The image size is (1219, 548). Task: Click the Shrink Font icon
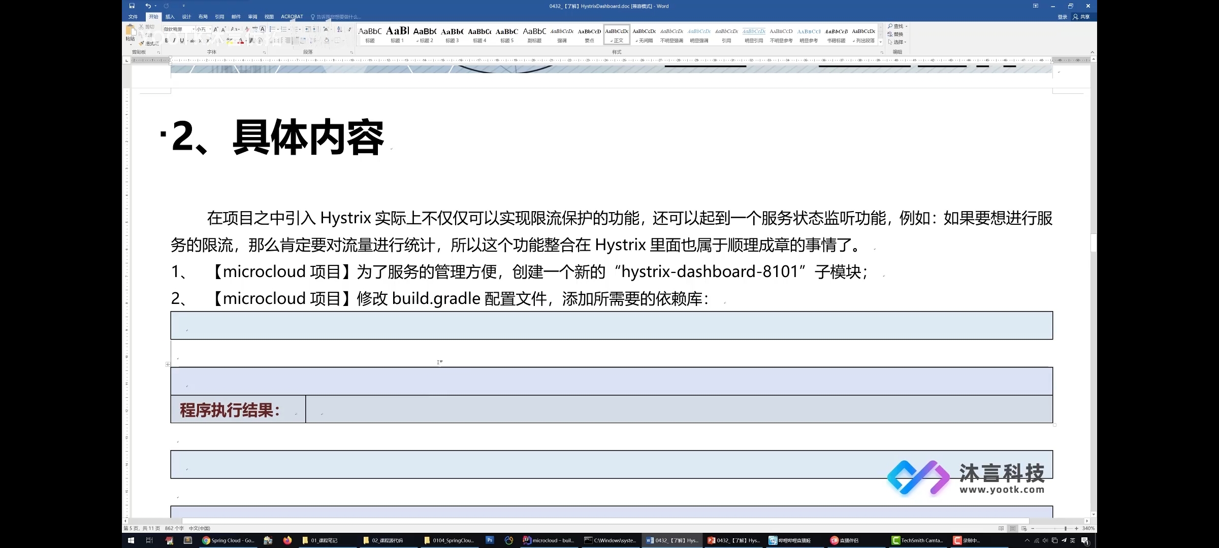click(x=223, y=29)
